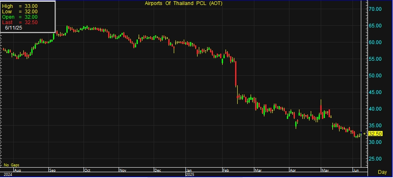
Task: Click the Sep label on the time axis
Action: pos(52,171)
